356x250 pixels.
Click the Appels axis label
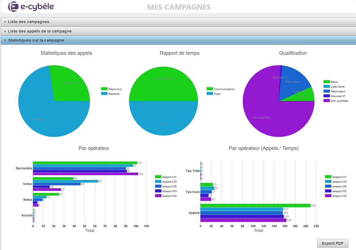(x=194, y=213)
